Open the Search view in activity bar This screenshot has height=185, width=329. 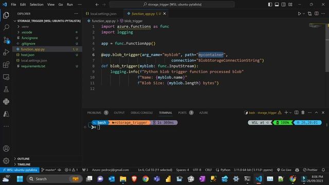tap(6, 27)
